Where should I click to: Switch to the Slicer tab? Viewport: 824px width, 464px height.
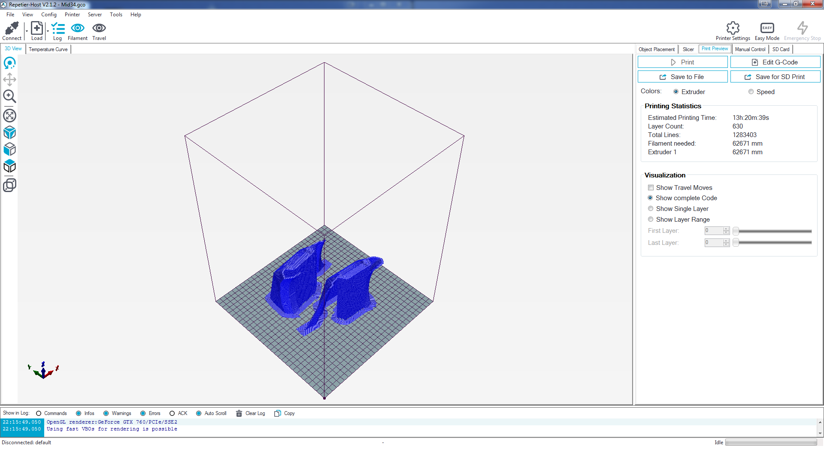tap(688, 49)
